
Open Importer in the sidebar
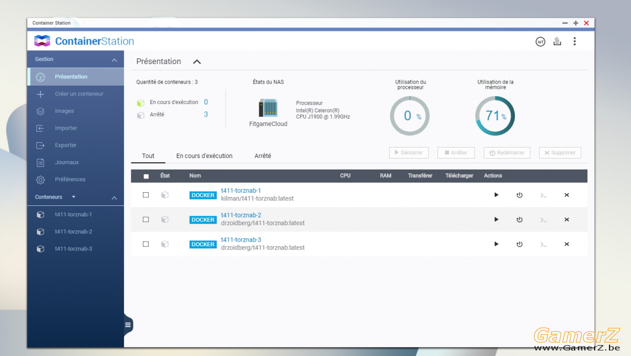(x=76, y=128)
